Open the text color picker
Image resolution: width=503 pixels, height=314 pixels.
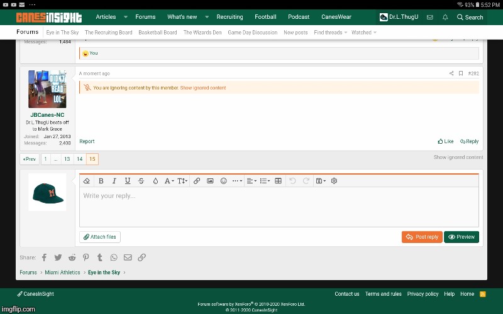(155, 181)
